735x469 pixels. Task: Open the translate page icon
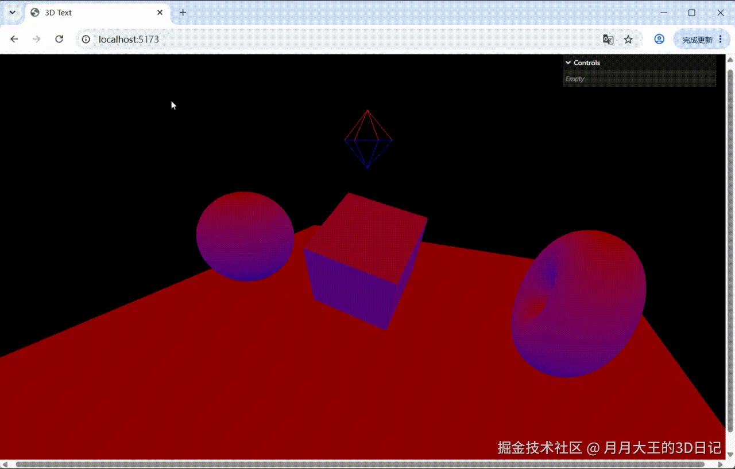click(608, 39)
